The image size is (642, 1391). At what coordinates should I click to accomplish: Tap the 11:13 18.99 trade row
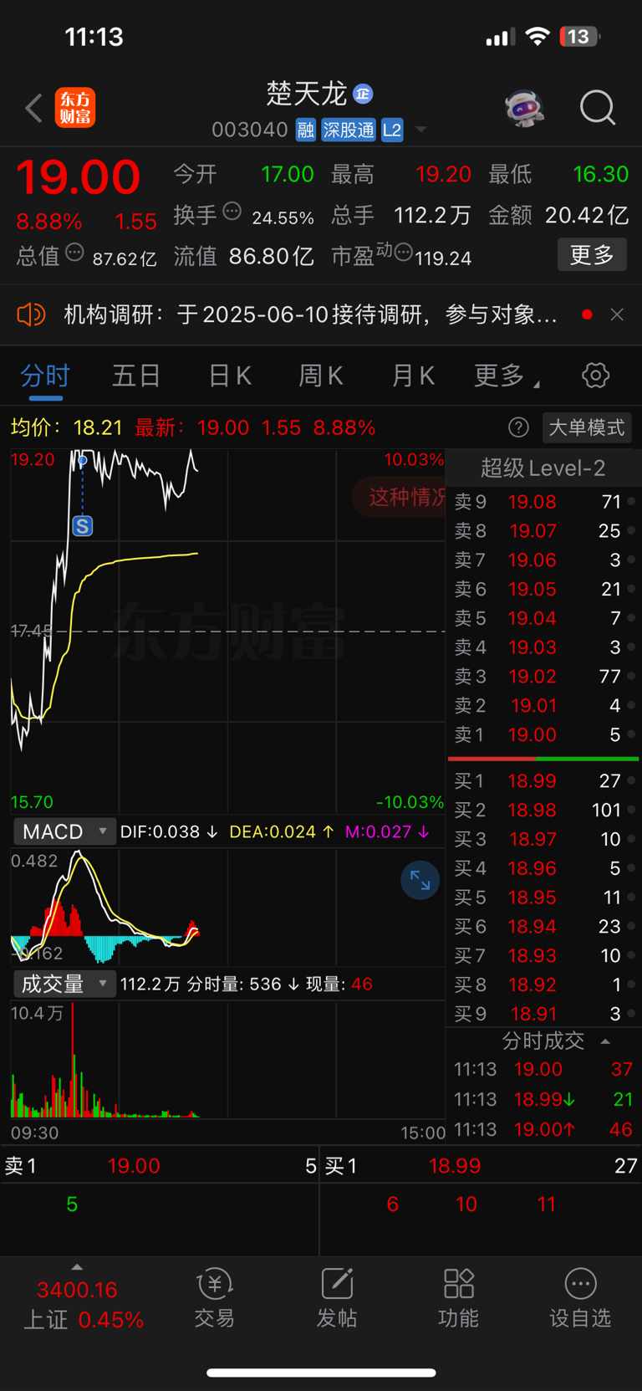coord(543,1099)
